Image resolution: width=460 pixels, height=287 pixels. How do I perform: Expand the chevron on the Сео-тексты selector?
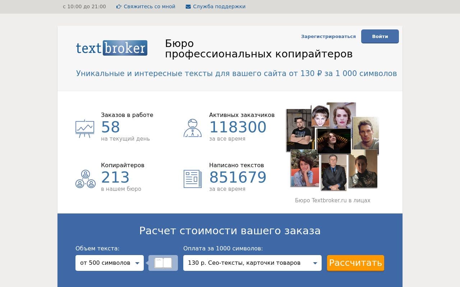point(315,263)
